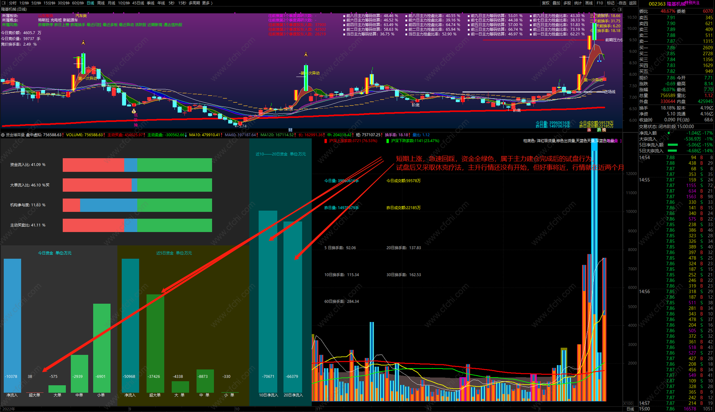The height and width of the screenshot is (412, 715).
Task: Click the person marker above second spike
Action: (306, 55)
